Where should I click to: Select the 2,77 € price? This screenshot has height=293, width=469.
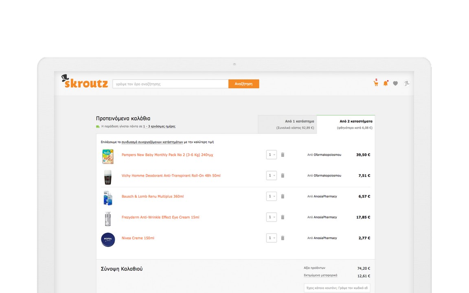[364, 238]
